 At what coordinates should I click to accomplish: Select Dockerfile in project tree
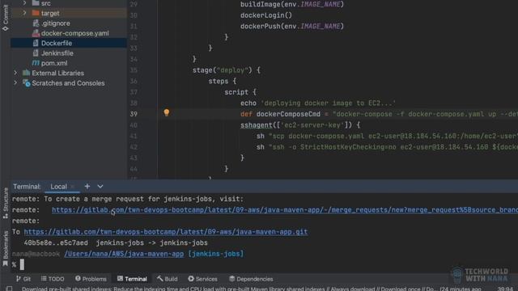[x=57, y=43]
